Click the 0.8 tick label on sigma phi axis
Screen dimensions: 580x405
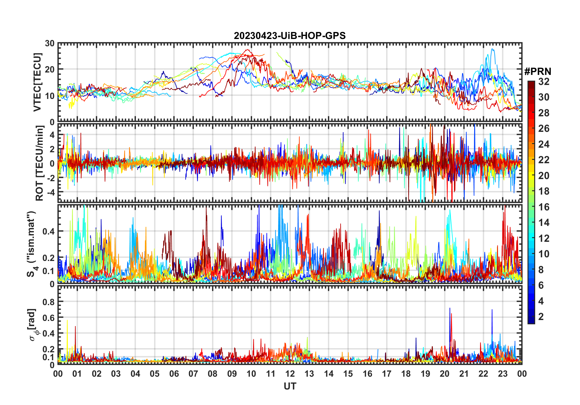click(x=49, y=302)
